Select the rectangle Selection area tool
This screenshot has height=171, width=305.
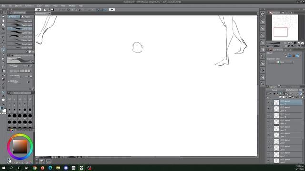coord(3,33)
